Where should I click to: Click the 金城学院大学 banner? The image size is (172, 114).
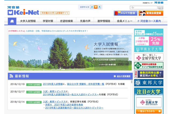click(149, 57)
